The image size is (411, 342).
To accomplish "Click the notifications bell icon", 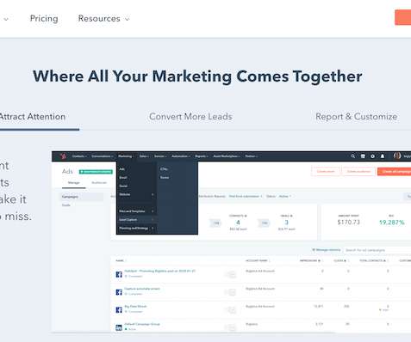I will pos(383,156).
